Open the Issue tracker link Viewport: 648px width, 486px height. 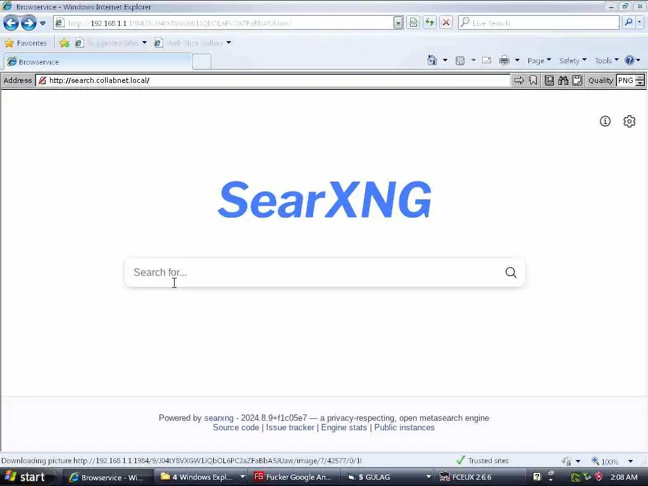(290, 428)
